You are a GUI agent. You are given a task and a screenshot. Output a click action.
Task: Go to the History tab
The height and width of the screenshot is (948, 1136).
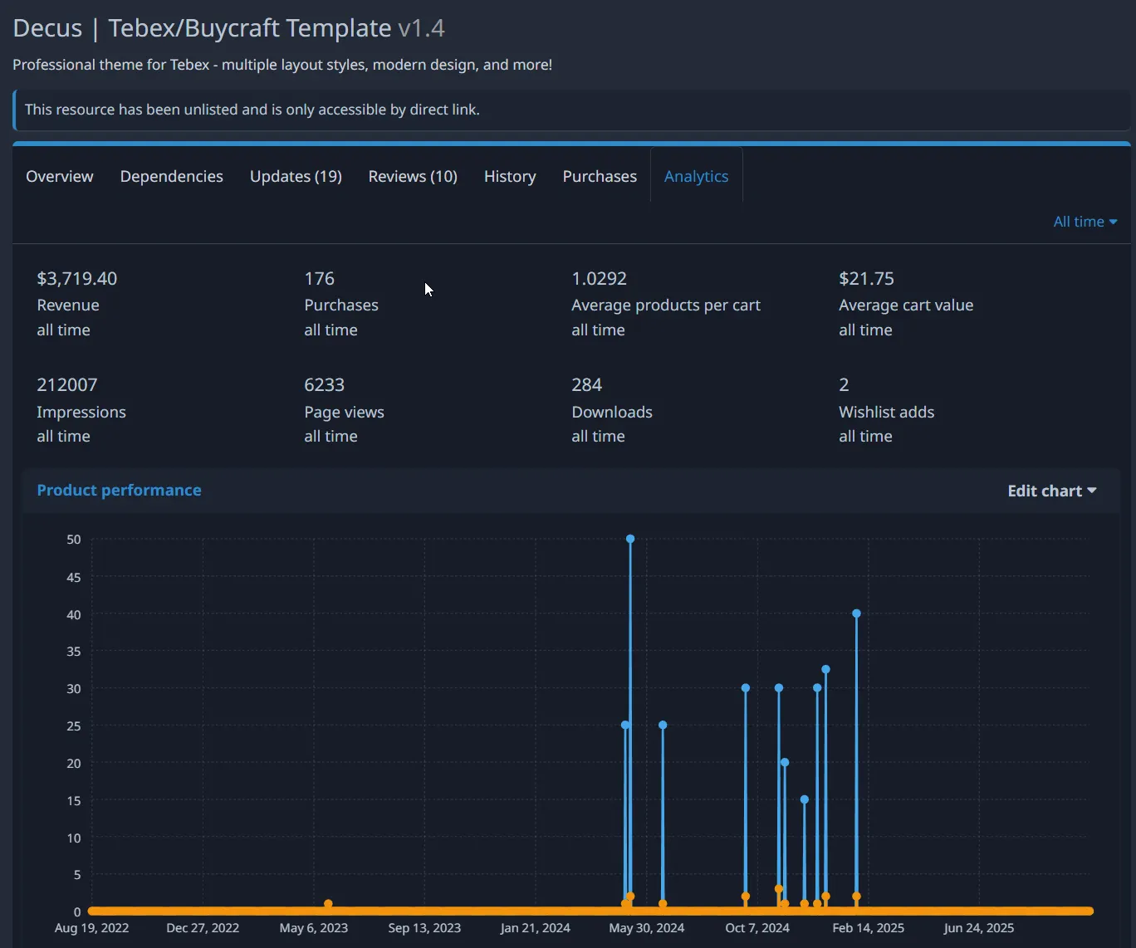[x=510, y=176]
